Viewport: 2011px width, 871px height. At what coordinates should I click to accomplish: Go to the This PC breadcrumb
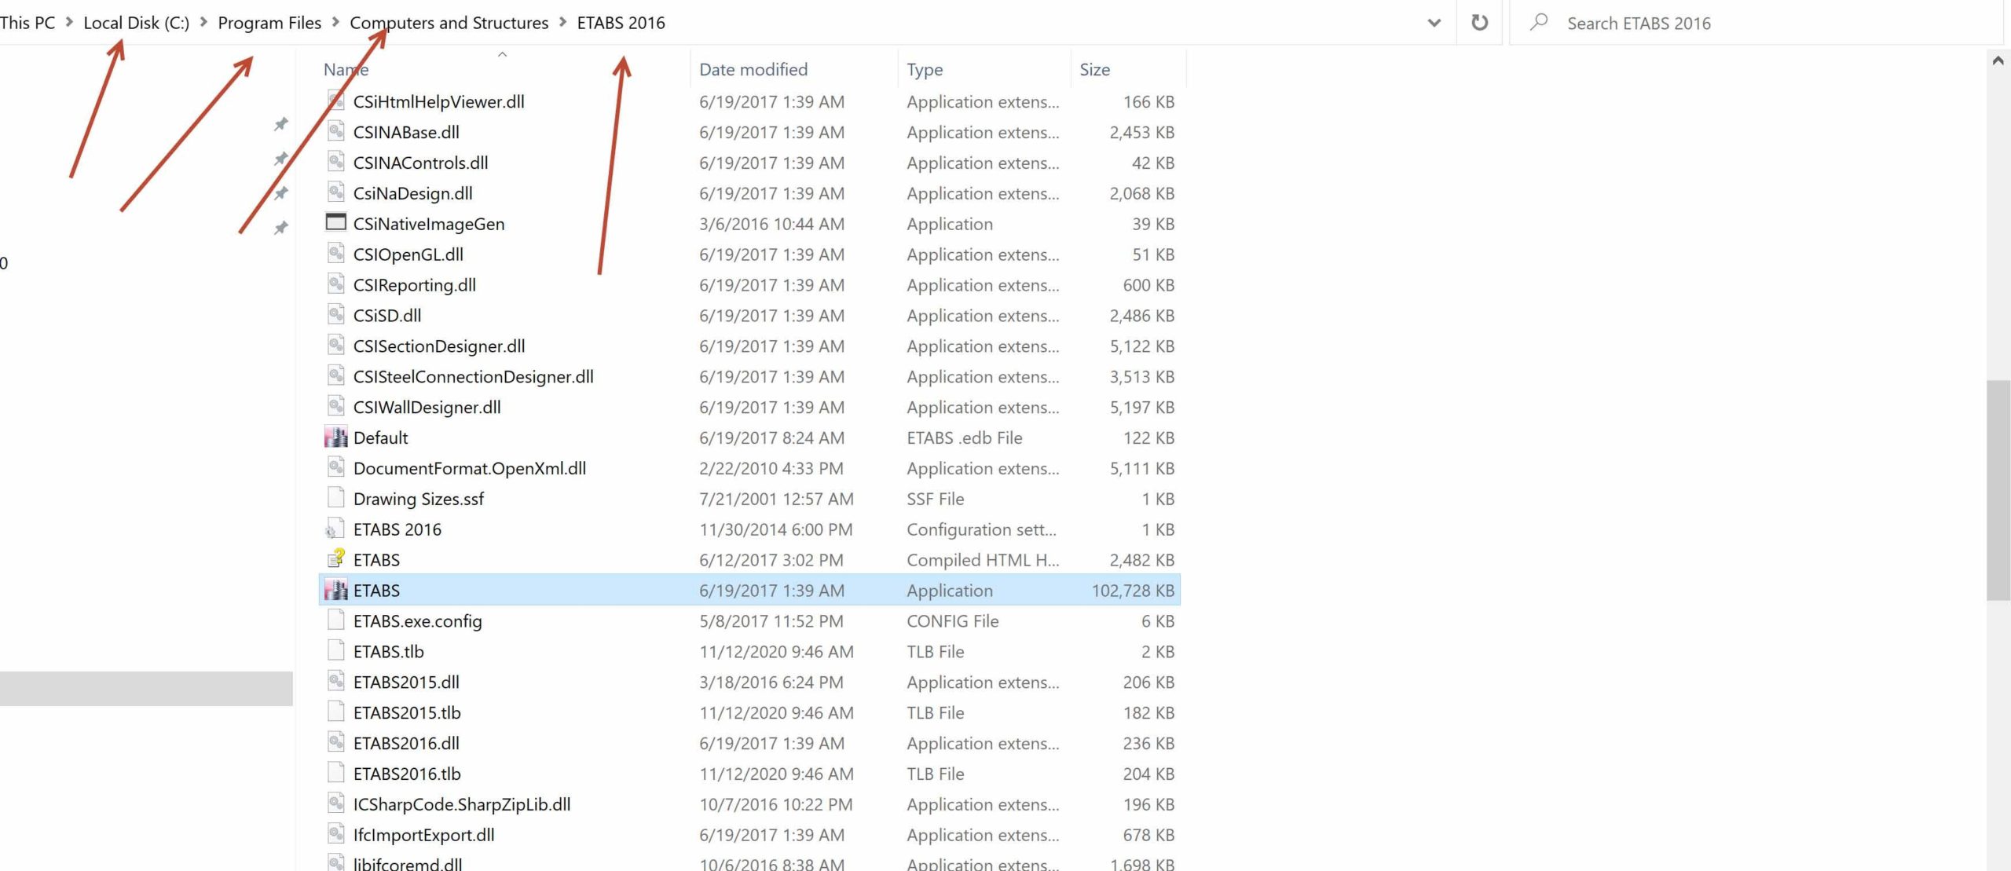point(27,23)
